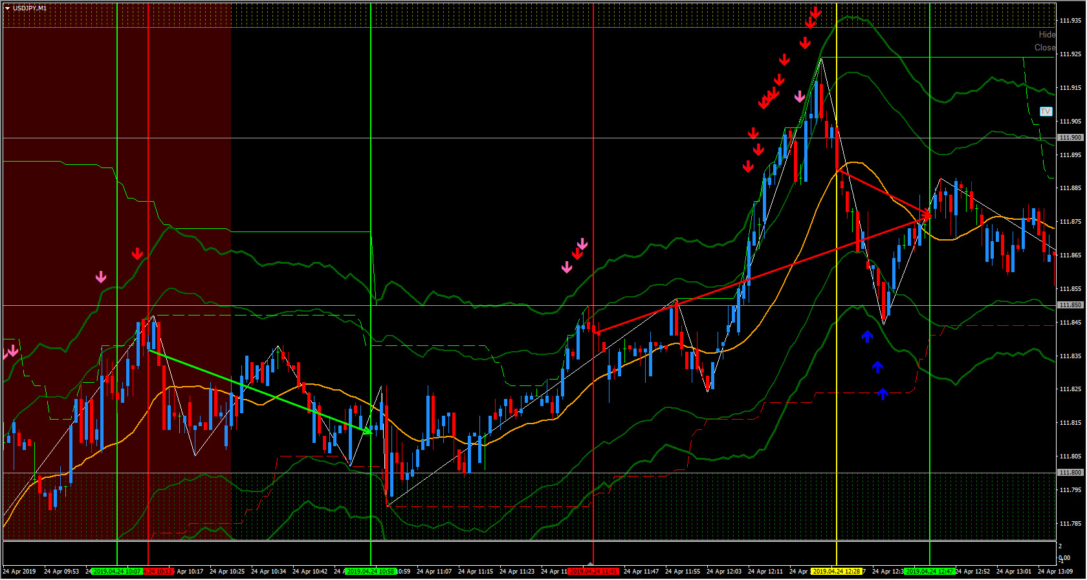Click the 24 Apr 10:34 time label
The width and height of the screenshot is (1087, 580).
pos(269,572)
